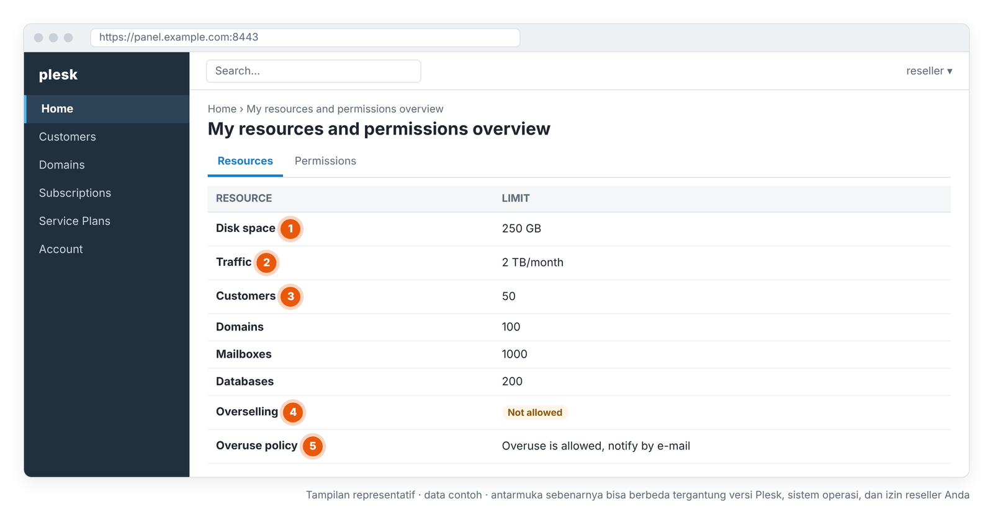
Task: Open Service Plans in sidebar
Action: [x=107, y=221]
